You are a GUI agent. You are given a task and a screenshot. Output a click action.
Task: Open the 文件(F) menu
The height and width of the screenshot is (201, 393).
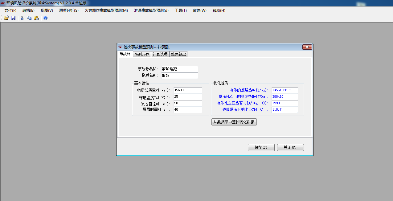coord(10,10)
